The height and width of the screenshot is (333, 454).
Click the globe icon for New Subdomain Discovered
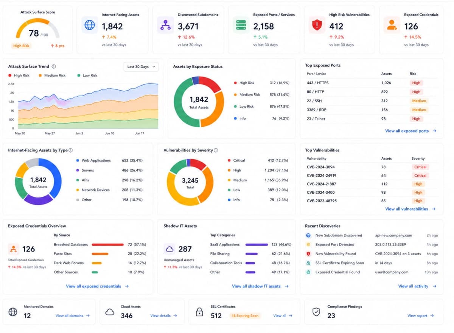(x=308, y=235)
